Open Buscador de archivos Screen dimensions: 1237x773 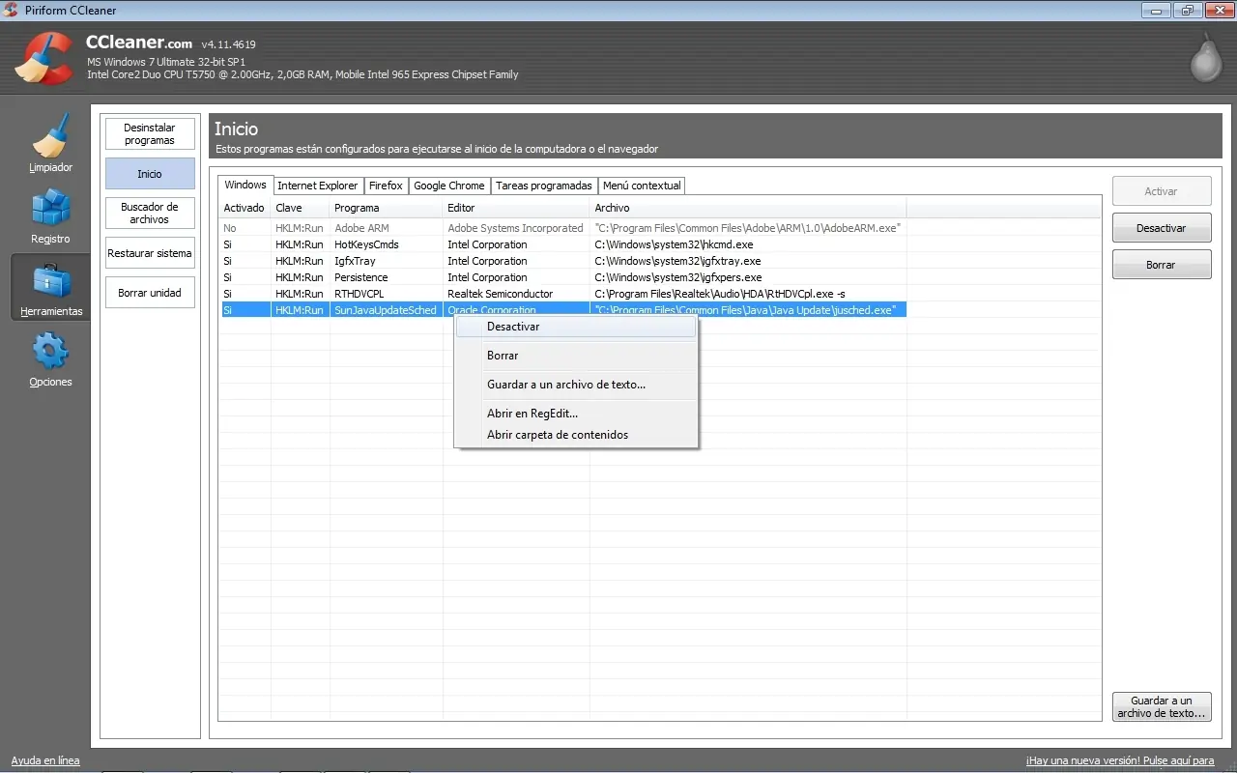point(150,214)
